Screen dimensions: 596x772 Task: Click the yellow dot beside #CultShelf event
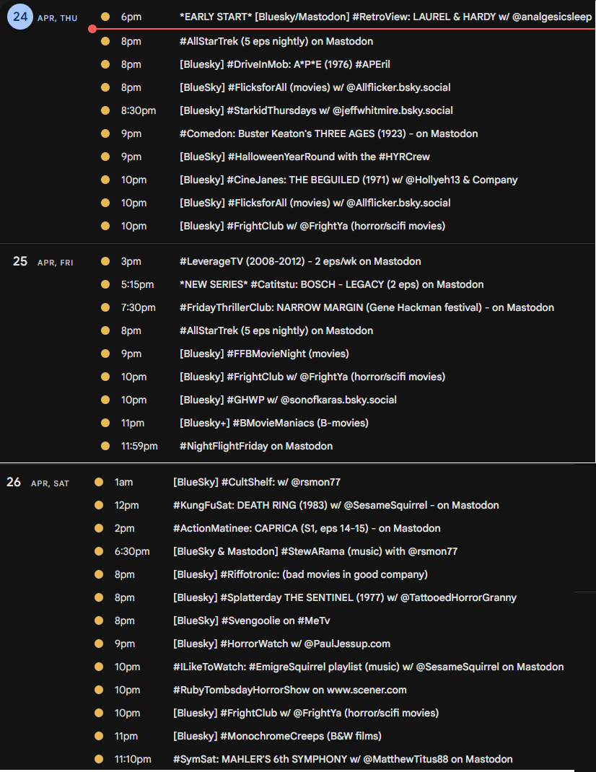[x=99, y=483]
